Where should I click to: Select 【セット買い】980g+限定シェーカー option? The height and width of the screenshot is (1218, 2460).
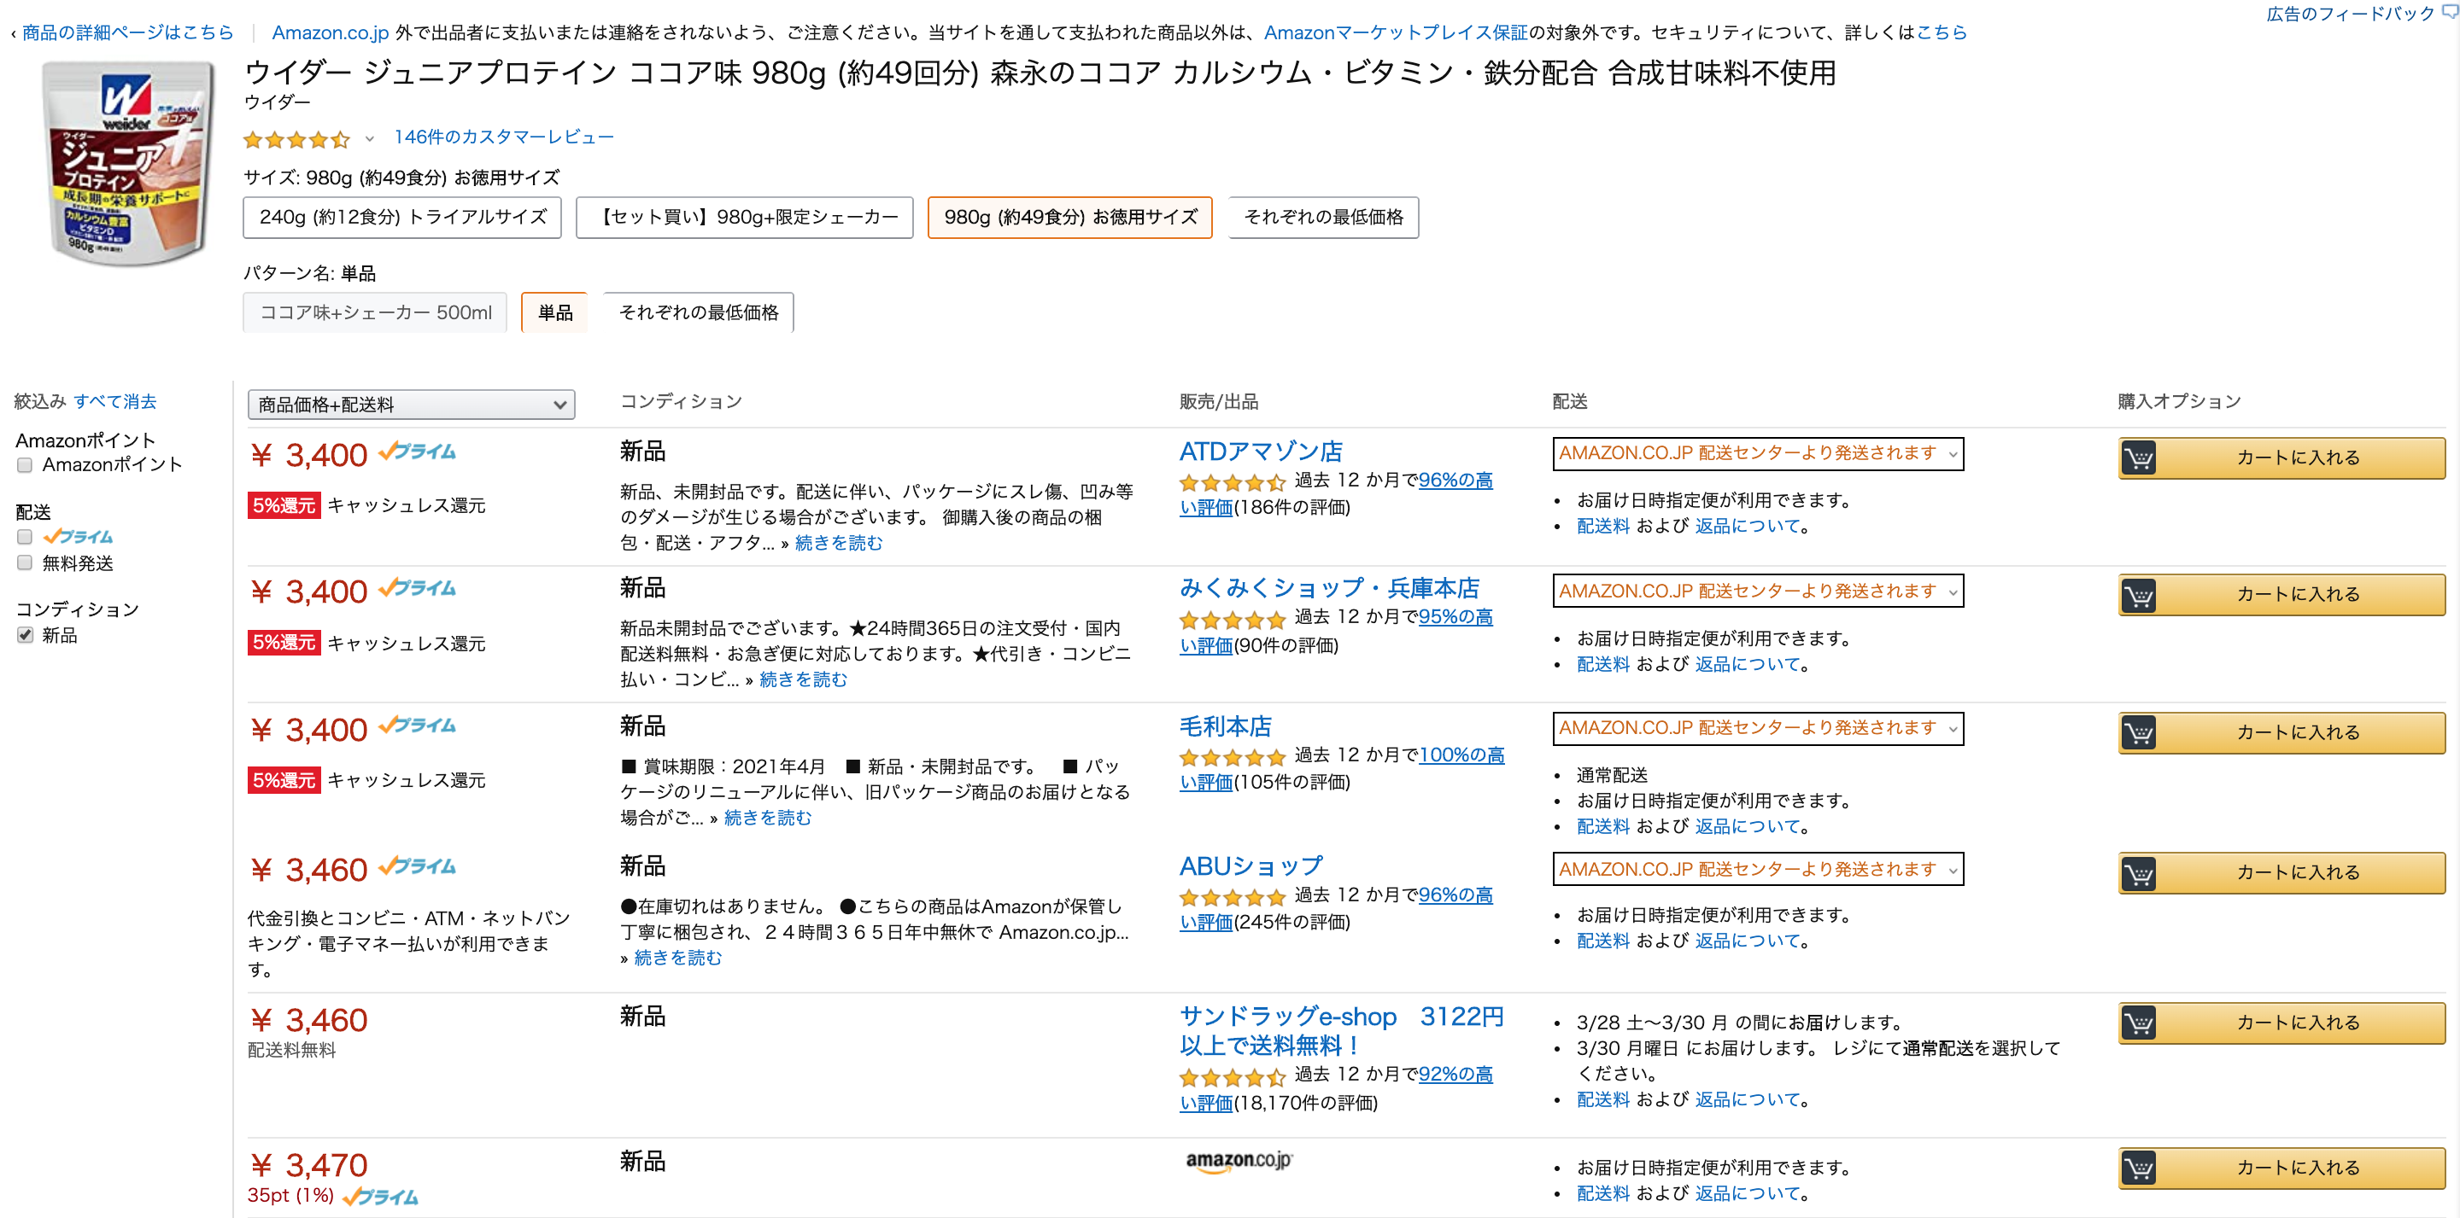coord(744,218)
